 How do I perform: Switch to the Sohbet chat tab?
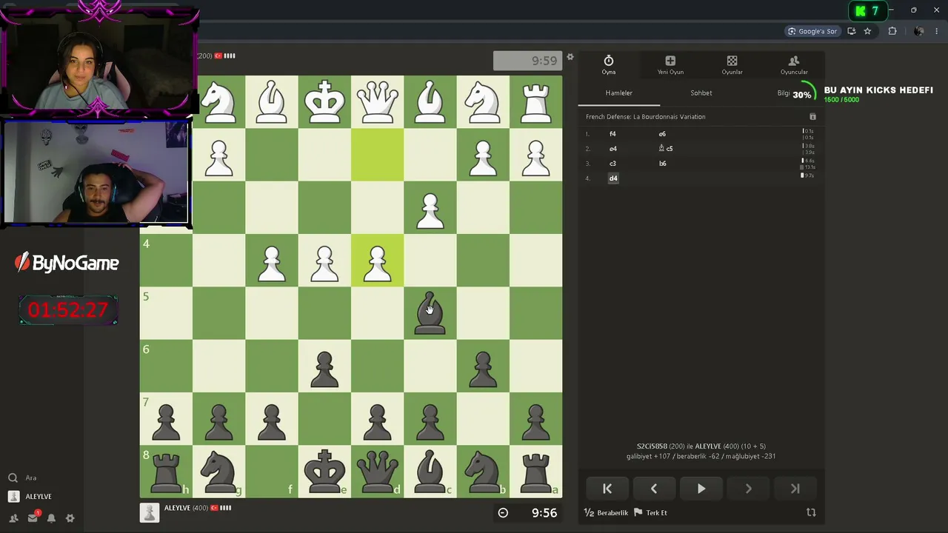click(701, 93)
